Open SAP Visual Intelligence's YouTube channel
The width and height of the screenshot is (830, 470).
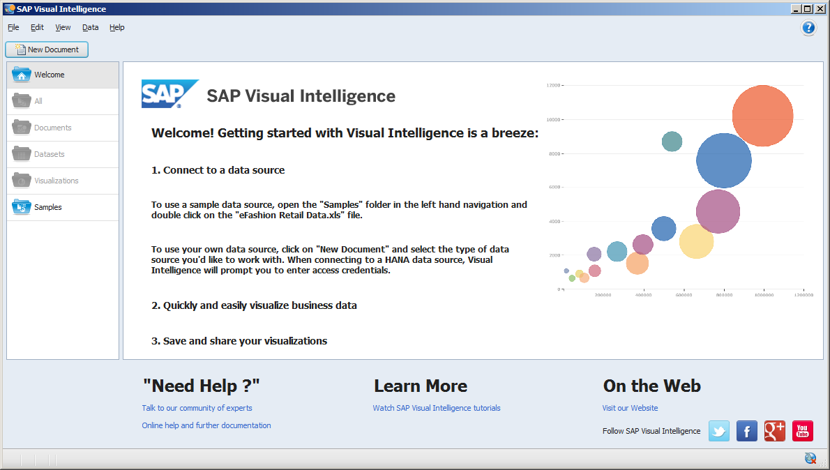(x=802, y=431)
